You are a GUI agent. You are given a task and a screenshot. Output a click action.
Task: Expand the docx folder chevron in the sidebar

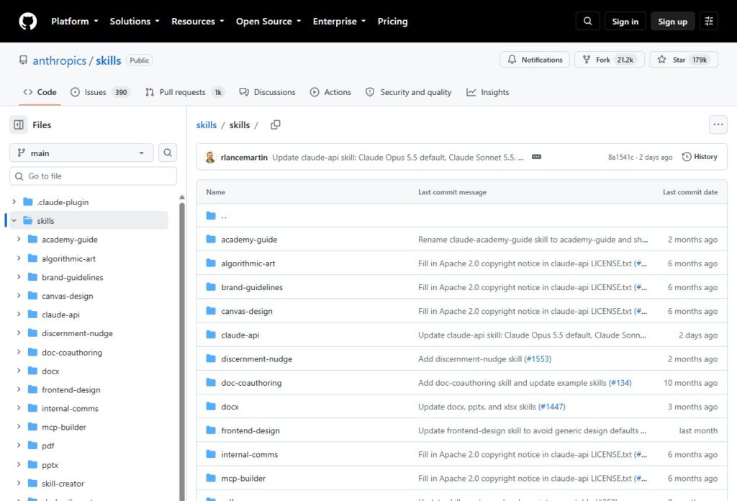[x=19, y=371]
